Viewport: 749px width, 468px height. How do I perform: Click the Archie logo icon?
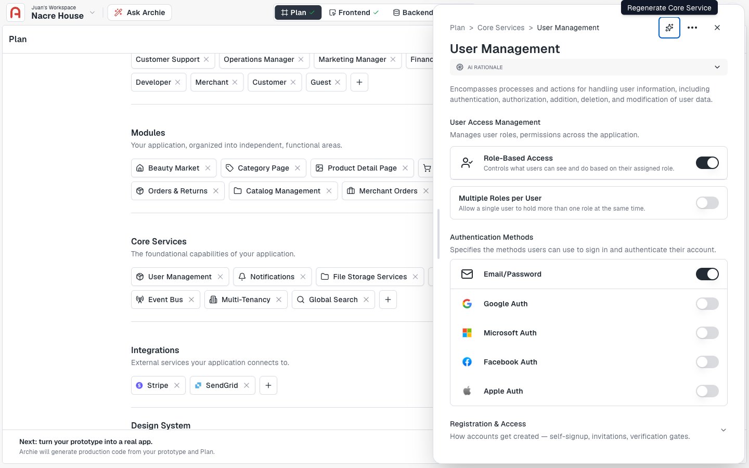pos(16,12)
